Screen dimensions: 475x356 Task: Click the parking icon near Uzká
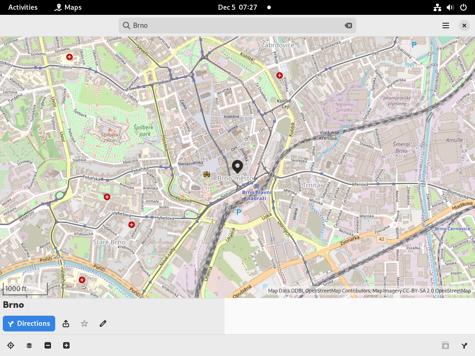click(x=239, y=212)
